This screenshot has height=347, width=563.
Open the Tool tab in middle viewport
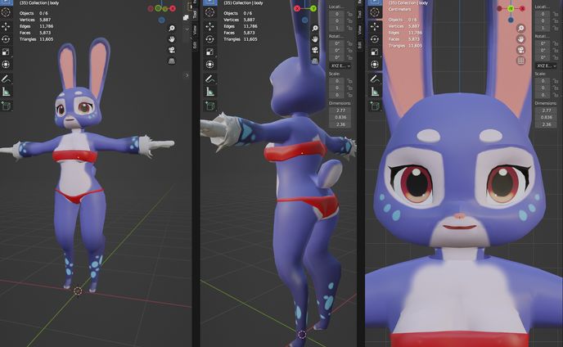coord(359,14)
